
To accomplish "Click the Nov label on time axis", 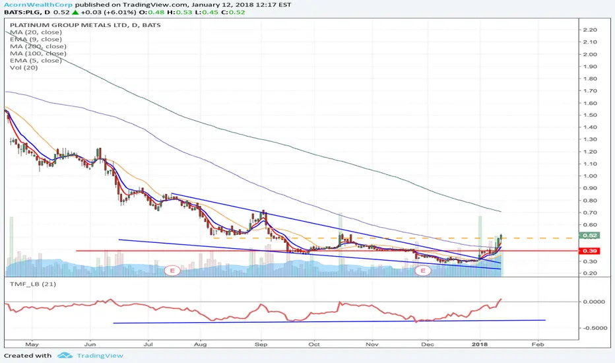I will pos(372,344).
